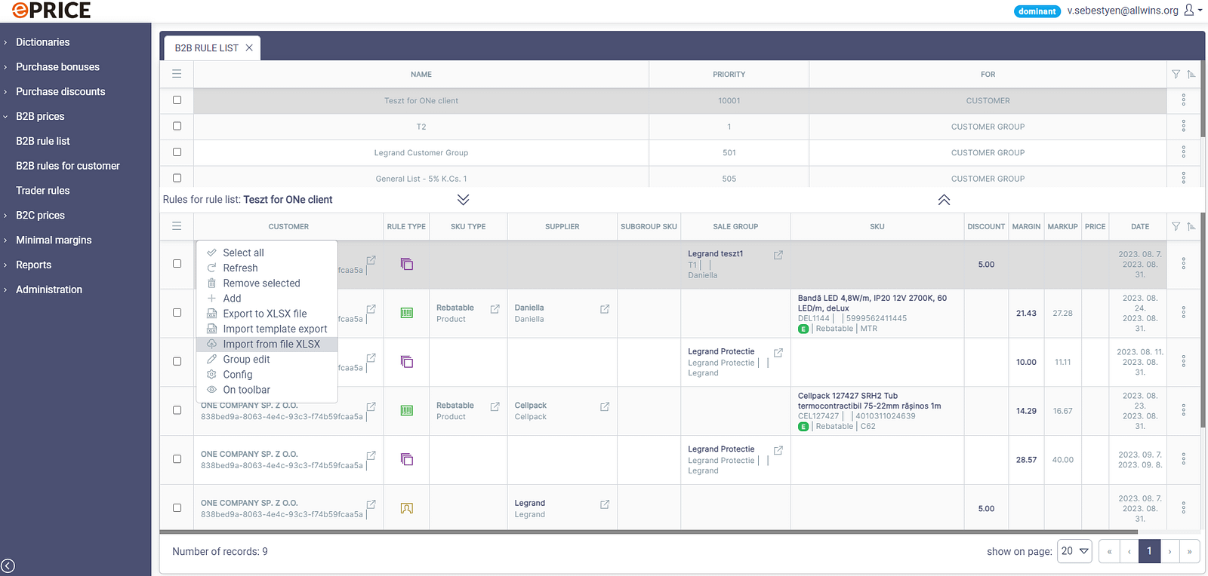Image resolution: width=1208 pixels, height=576 pixels.
Task: Choose Import from file XLSX menu entry
Action: [271, 344]
